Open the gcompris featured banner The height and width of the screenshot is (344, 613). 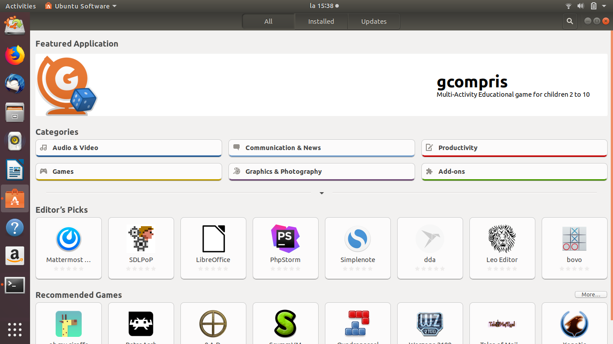tap(321, 85)
